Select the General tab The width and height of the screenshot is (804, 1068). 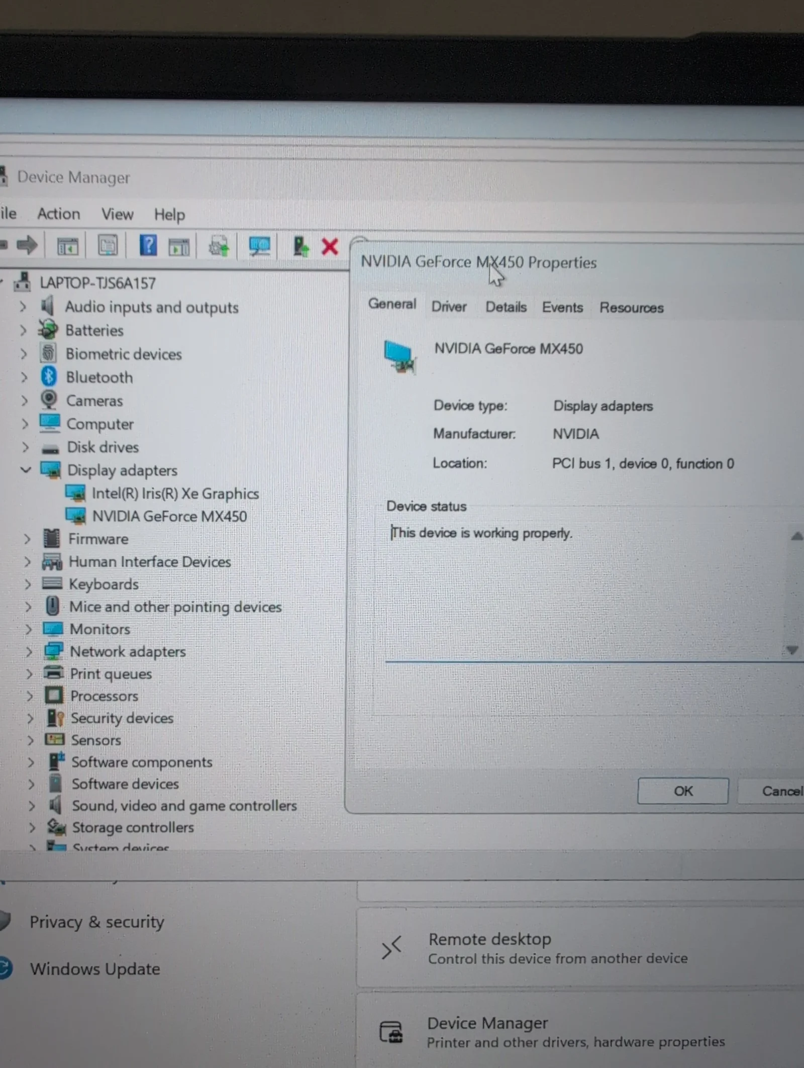[x=392, y=304]
